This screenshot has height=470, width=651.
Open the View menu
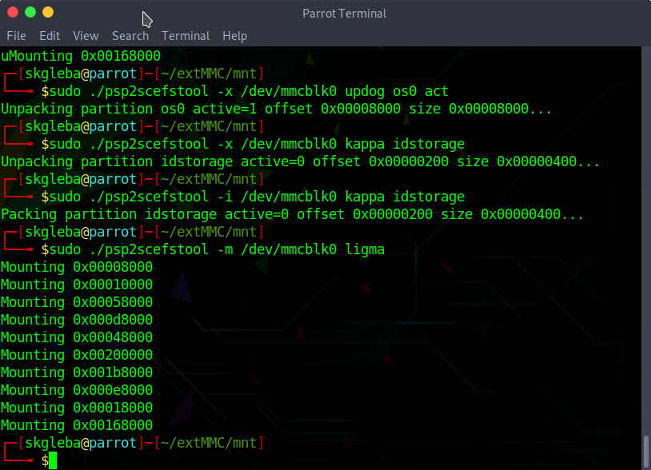pyautogui.click(x=86, y=36)
